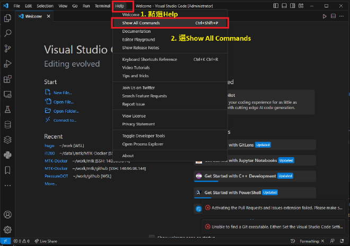
Task: Choose About in Help menu
Action: (x=170, y=156)
